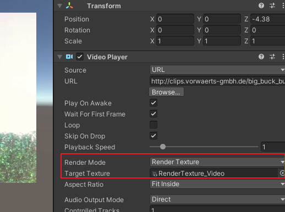This screenshot has height=212, width=285.
Task: Click the Controlled Tracks value field
Action: click(x=217, y=209)
